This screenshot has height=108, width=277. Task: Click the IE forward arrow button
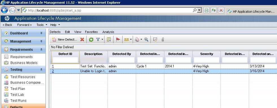tap(12, 10)
